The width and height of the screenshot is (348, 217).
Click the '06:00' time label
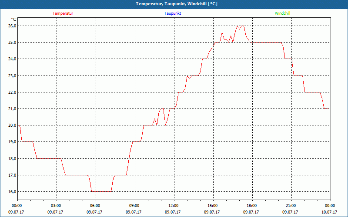pos(94,206)
